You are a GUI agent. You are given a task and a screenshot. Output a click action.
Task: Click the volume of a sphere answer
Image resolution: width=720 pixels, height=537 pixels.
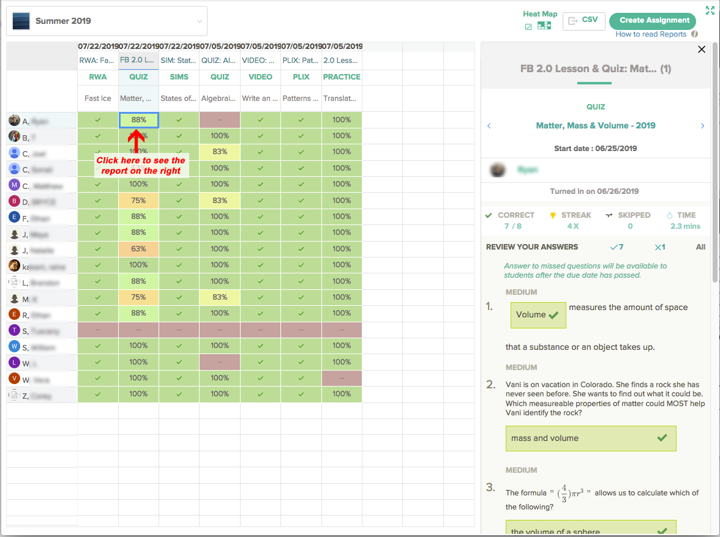pyautogui.click(x=590, y=527)
